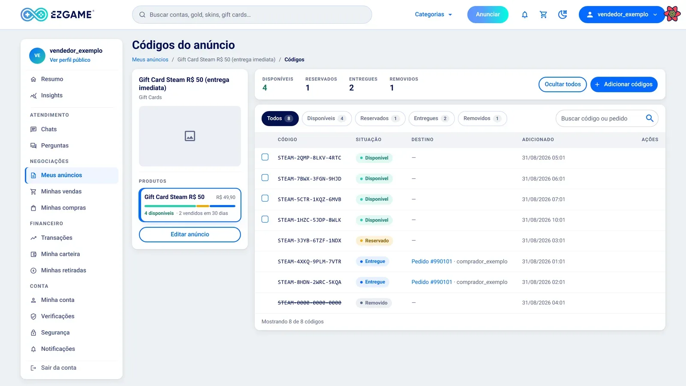Screen dimensions: 686x386
Task: Click the Resumo home icon
Action: [x=33, y=79]
